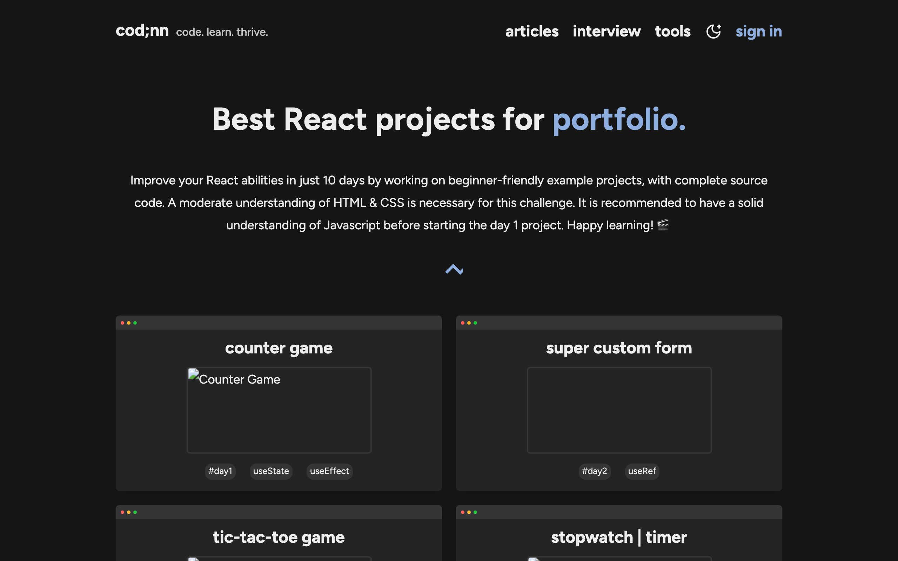This screenshot has height=561, width=898.
Task: Open the super custom form title
Action: pyautogui.click(x=619, y=348)
